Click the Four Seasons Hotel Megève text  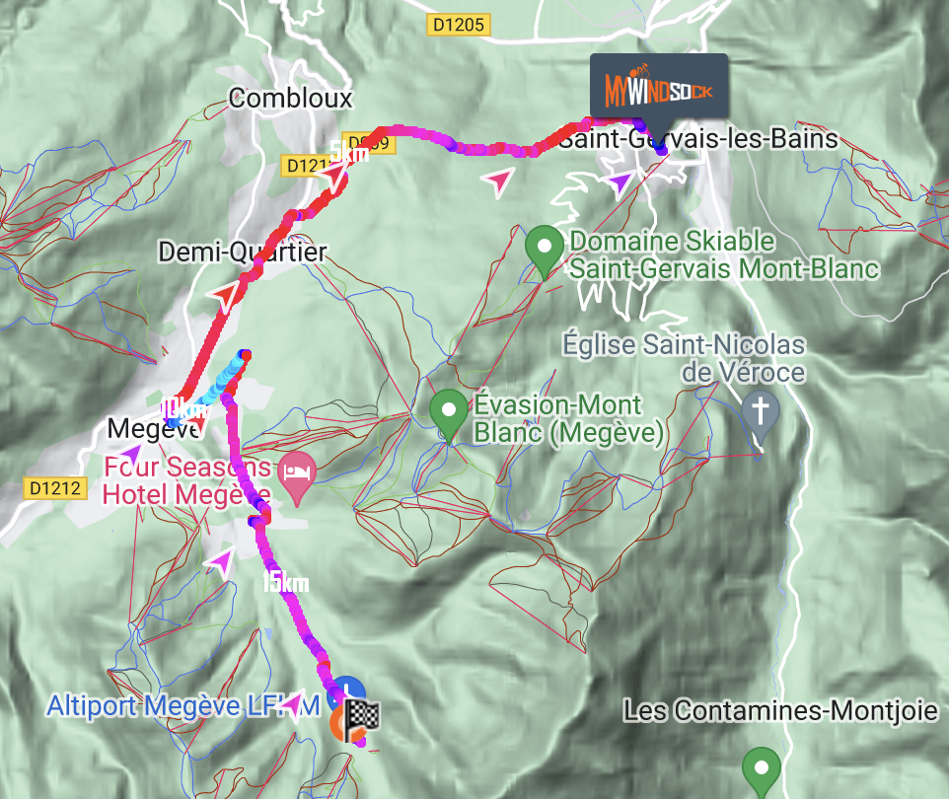187,480
